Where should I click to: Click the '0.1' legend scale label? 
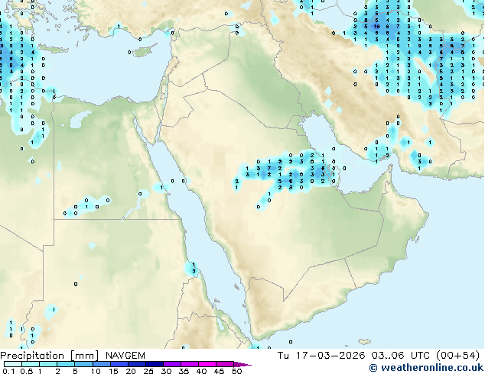point(8,371)
